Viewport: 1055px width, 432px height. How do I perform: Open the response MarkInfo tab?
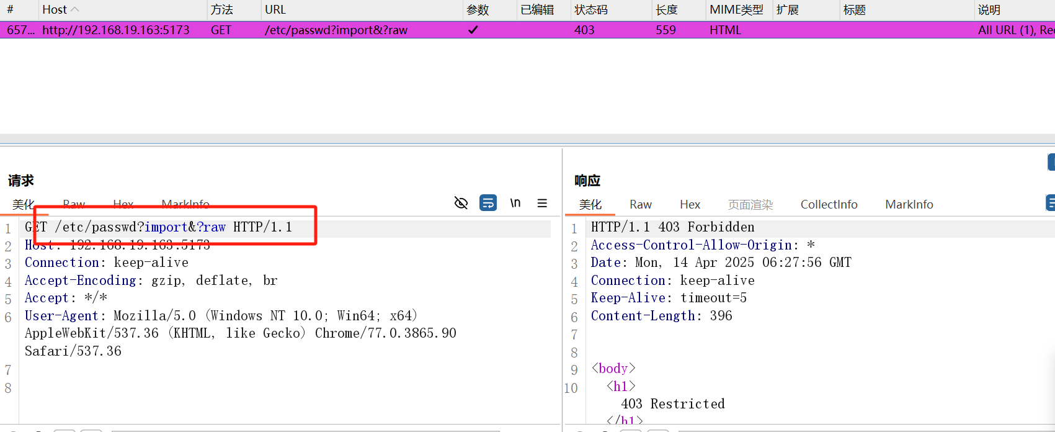coord(909,204)
